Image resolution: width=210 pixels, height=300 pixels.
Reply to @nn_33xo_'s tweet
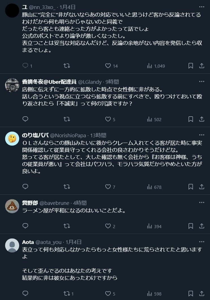[x=25, y=66]
